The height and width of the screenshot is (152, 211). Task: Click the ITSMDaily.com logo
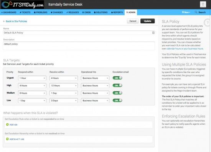23,5
